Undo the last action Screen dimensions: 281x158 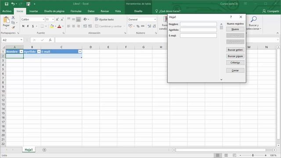pos(13,4)
